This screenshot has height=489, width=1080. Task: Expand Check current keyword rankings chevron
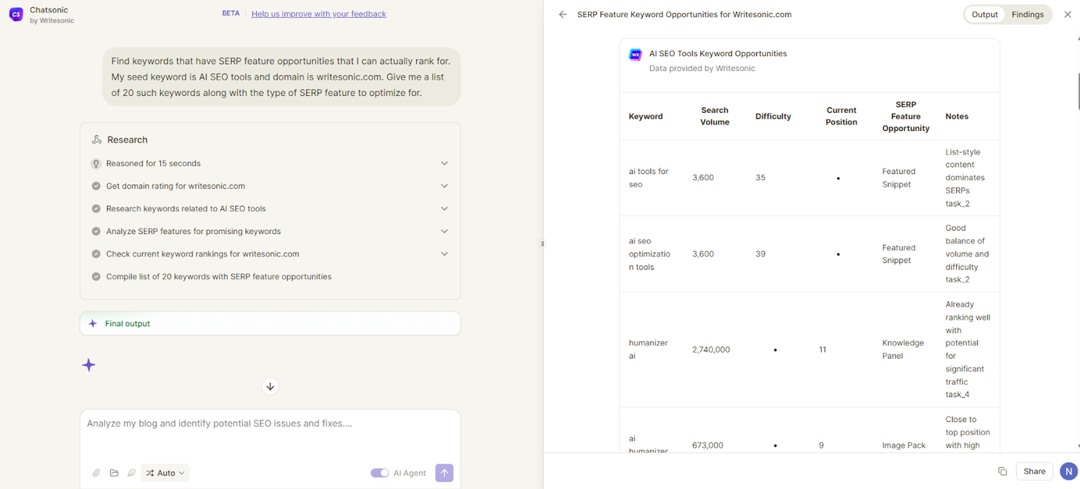coord(444,254)
